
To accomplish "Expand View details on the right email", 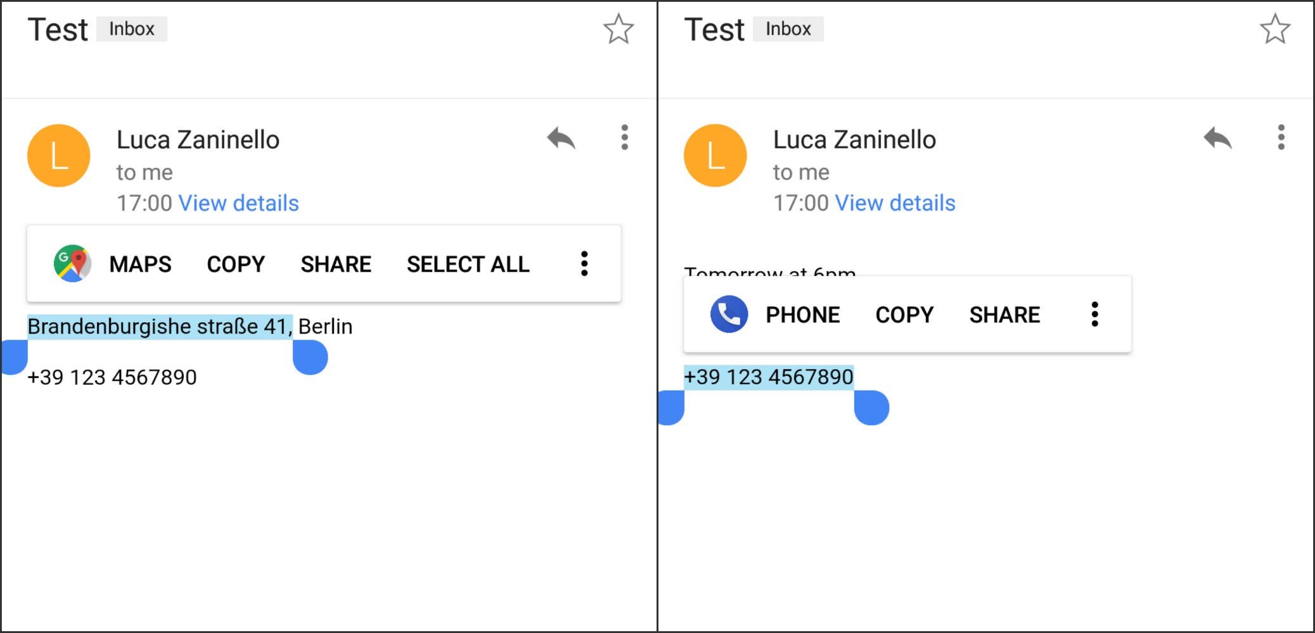I will [x=896, y=203].
